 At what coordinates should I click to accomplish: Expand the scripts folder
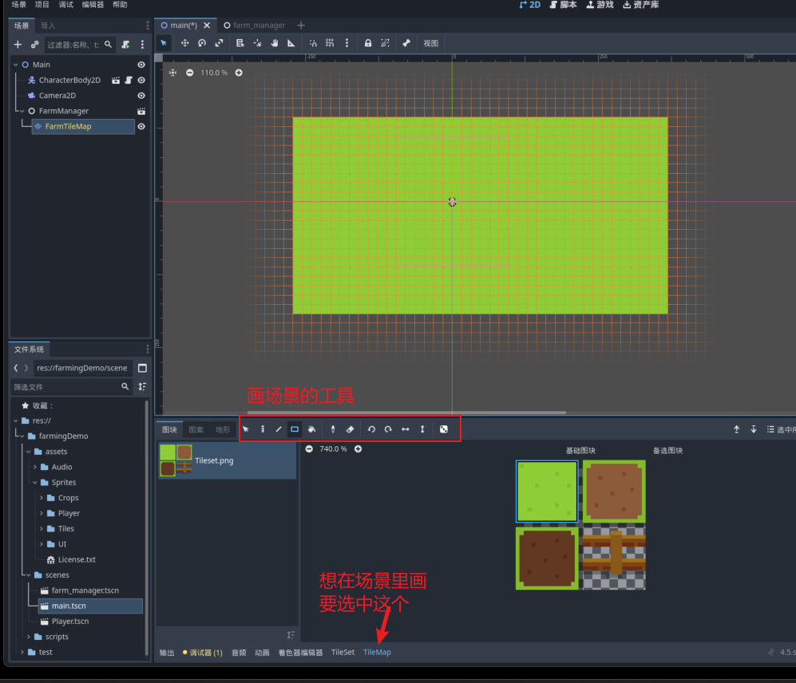[x=29, y=637]
